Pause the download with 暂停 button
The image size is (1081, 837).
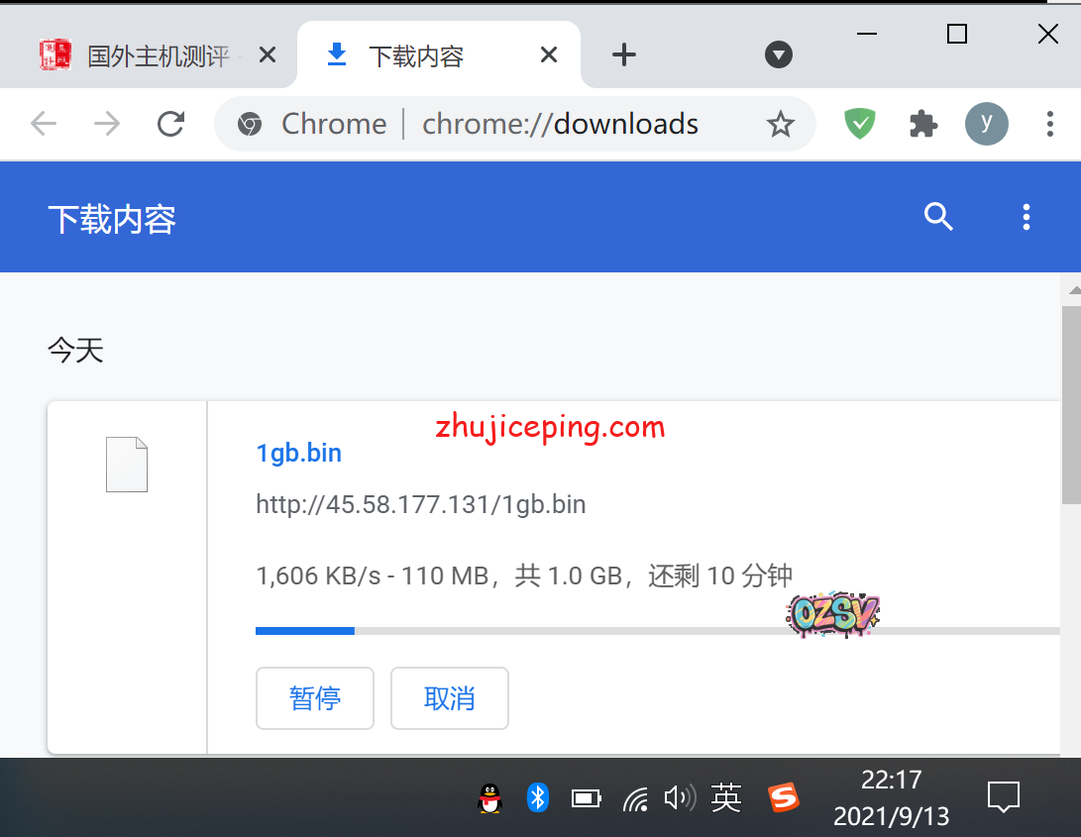coord(315,698)
